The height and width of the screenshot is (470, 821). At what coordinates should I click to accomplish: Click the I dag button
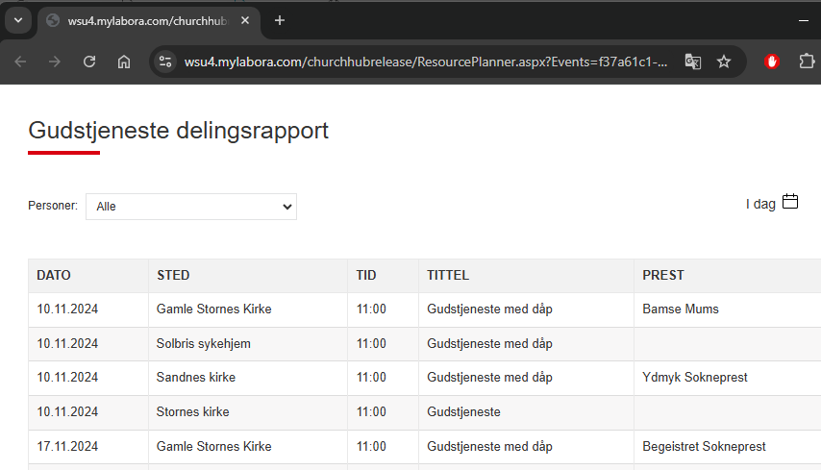760,204
